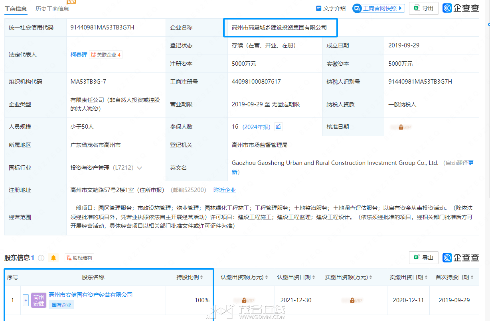Open the 2024年报 annual report link
Image resolution: width=490 pixels, height=321 pixels.
[256, 127]
